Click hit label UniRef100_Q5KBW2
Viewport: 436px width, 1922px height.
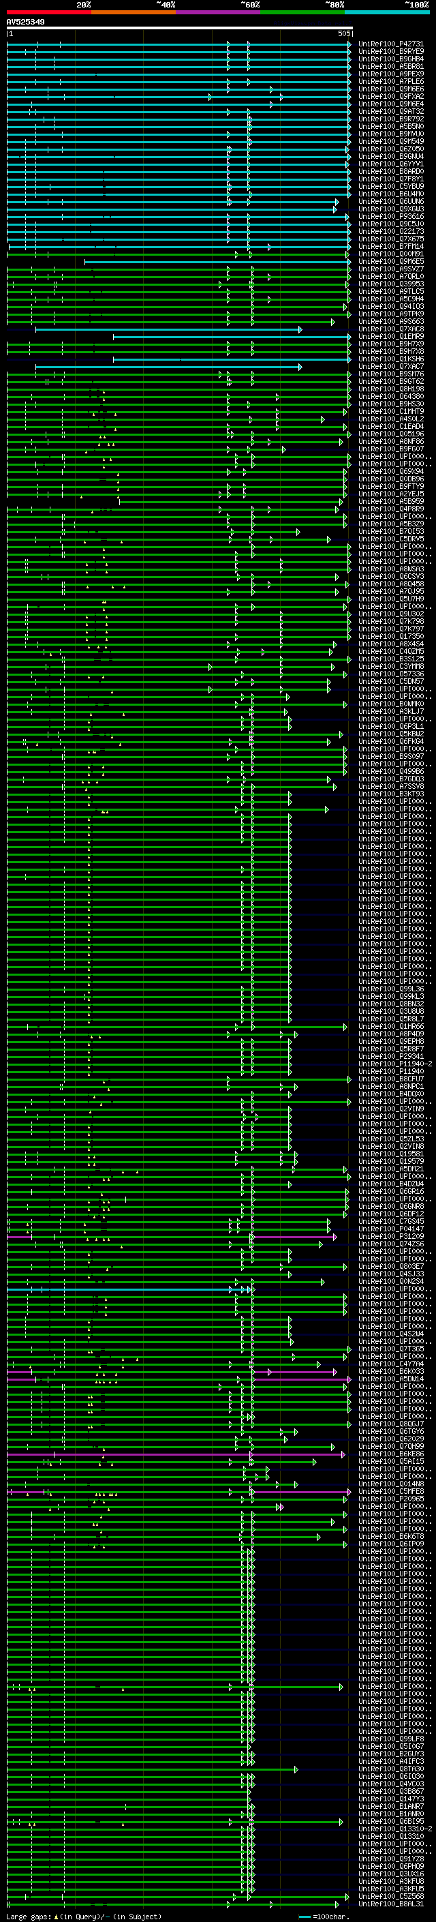click(x=391, y=734)
